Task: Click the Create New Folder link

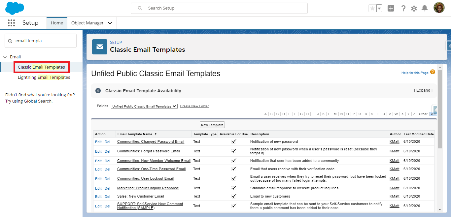Action: tap(194, 106)
